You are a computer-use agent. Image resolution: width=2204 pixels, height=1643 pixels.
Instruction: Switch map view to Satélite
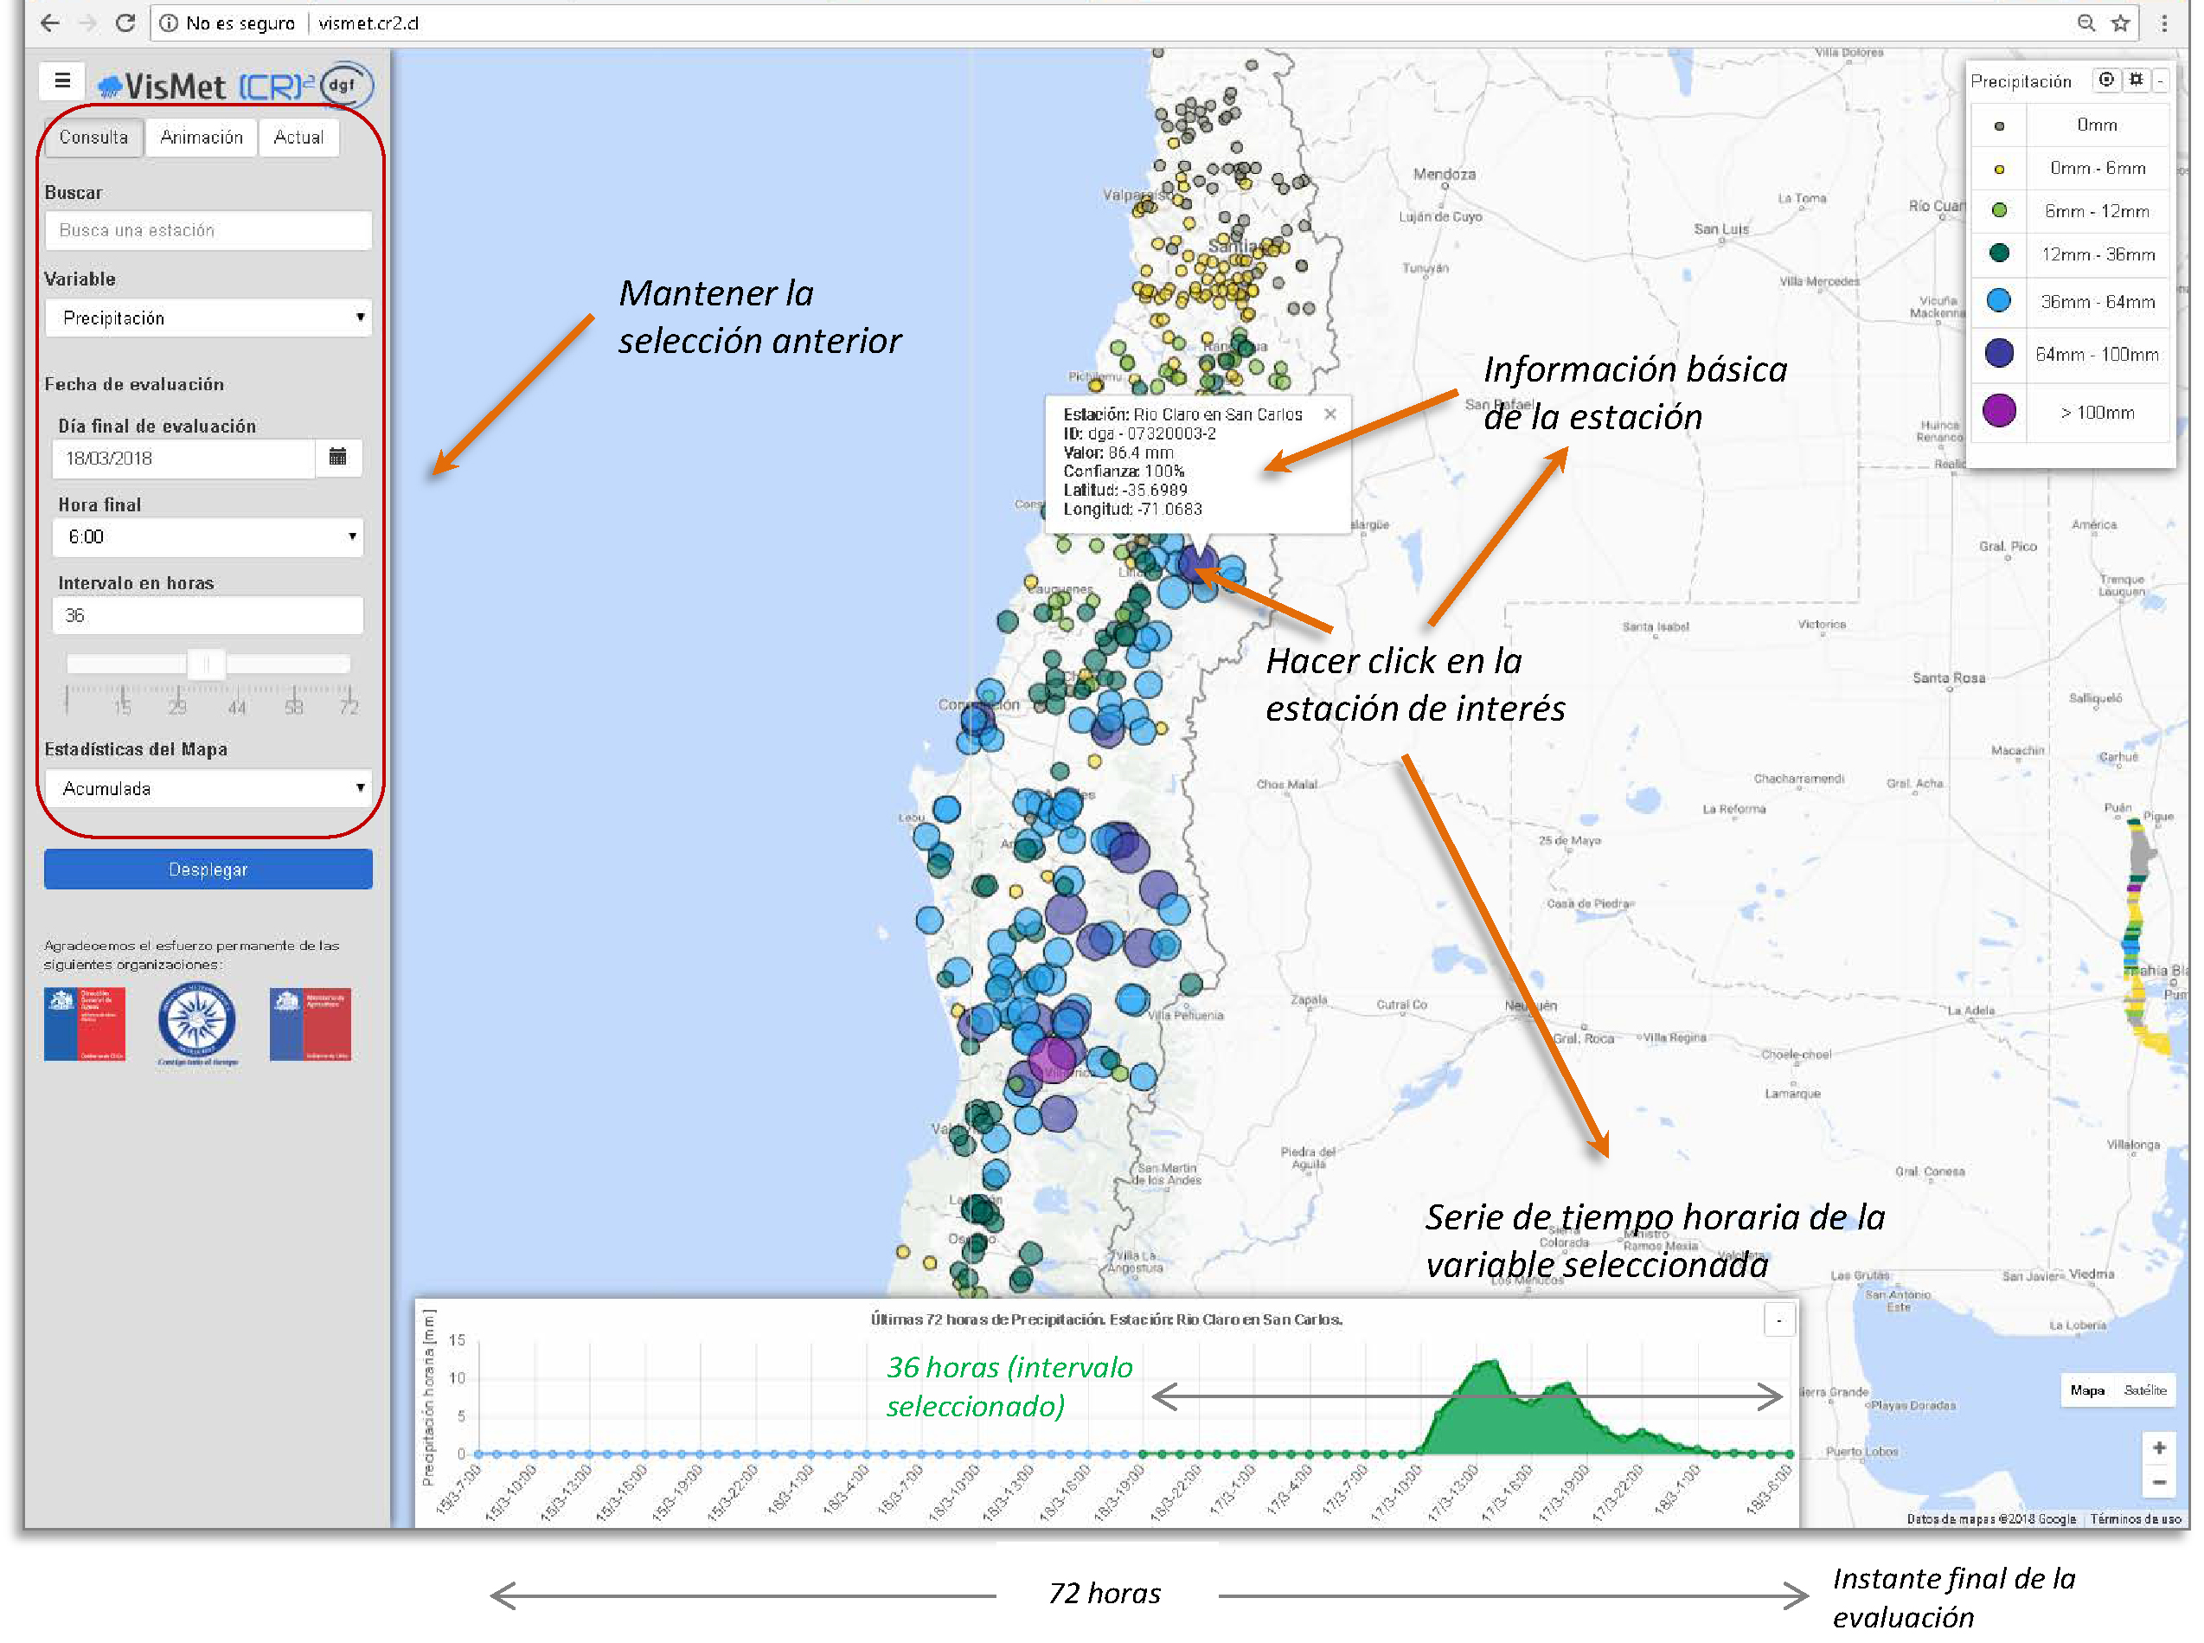(x=2144, y=1389)
